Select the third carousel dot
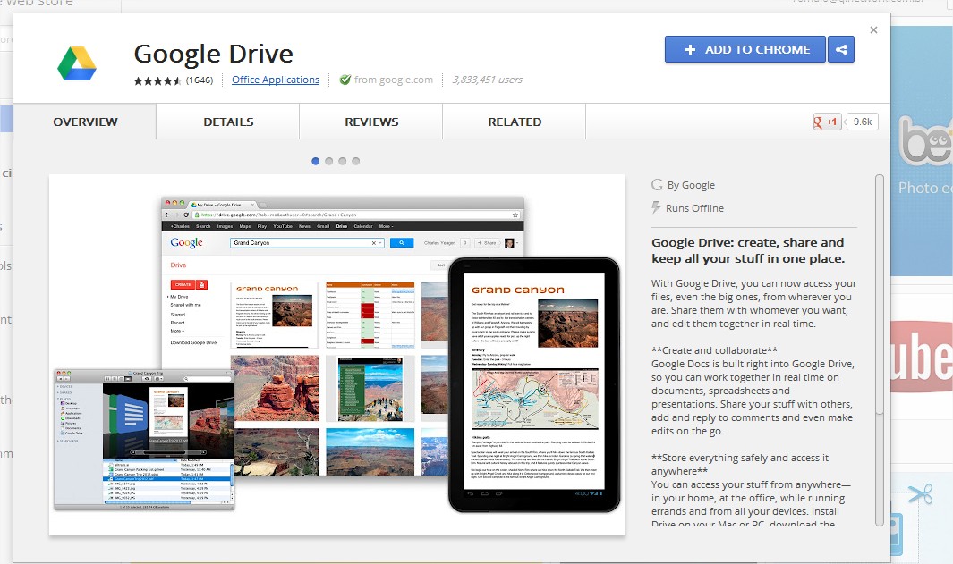953x564 pixels. coord(343,161)
